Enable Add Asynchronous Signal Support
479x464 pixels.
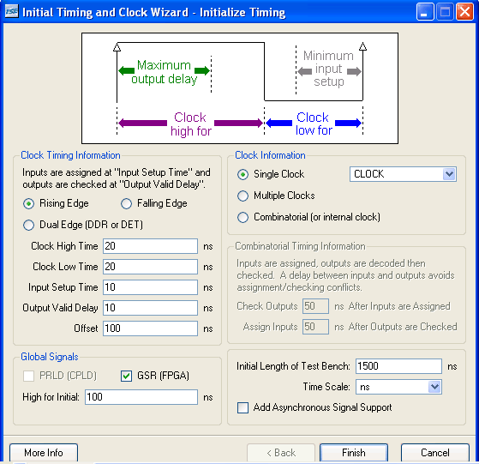point(242,407)
